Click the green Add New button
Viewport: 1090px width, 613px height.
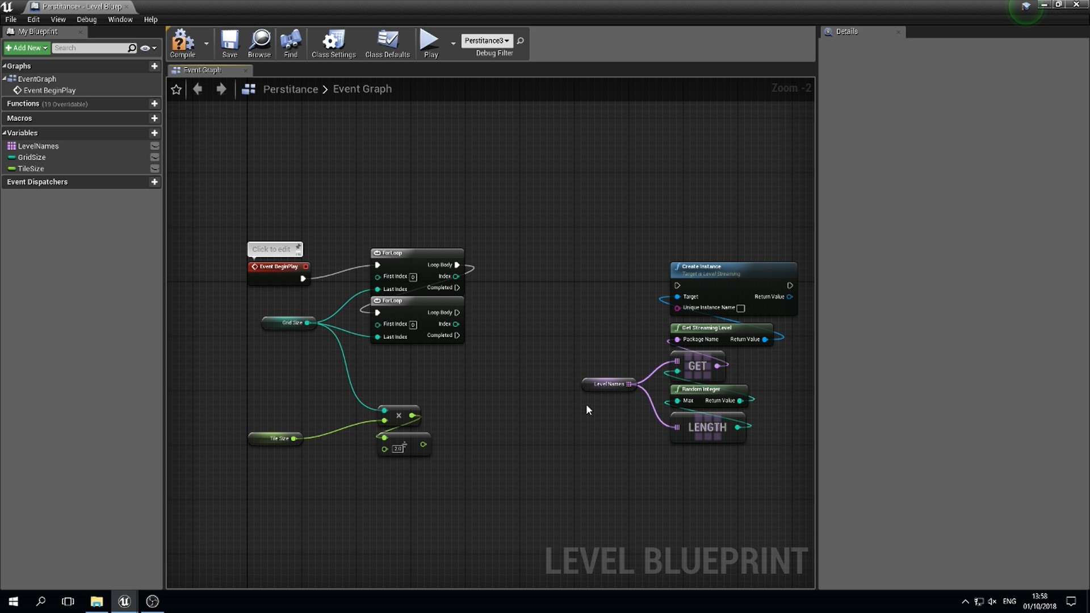27,48
